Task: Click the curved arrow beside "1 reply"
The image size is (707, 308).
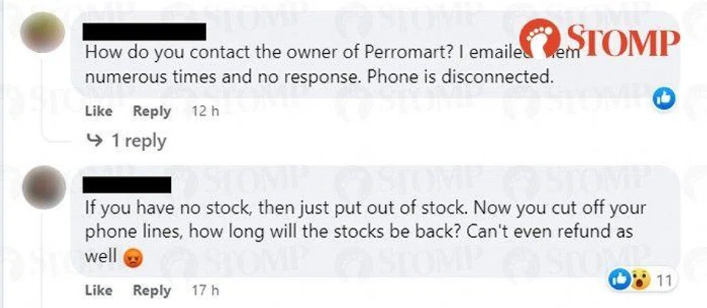Action: pos(96,140)
